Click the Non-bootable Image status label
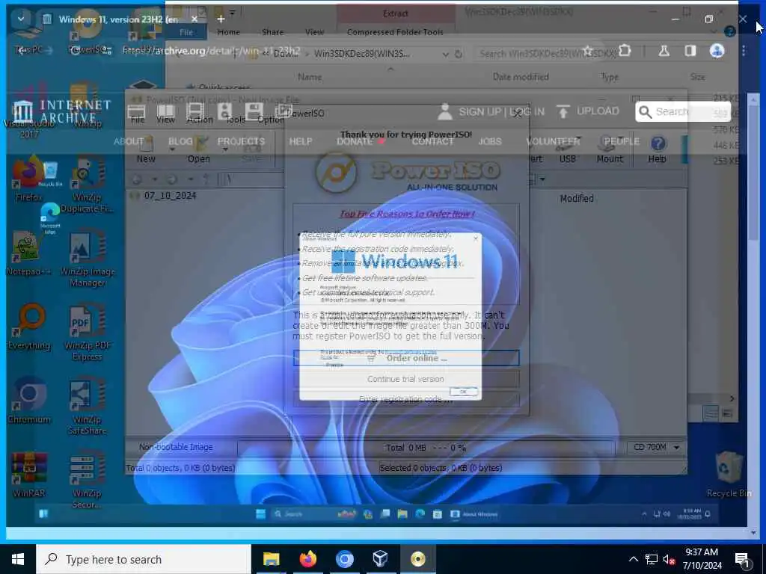The width and height of the screenshot is (766, 574). (x=176, y=447)
